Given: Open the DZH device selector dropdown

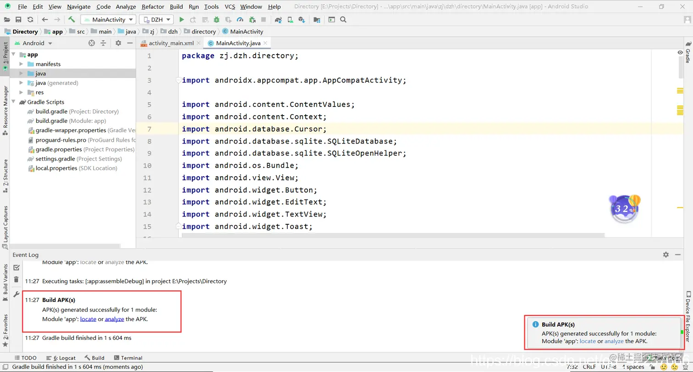Looking at the screenshot, I should point(156,20).
